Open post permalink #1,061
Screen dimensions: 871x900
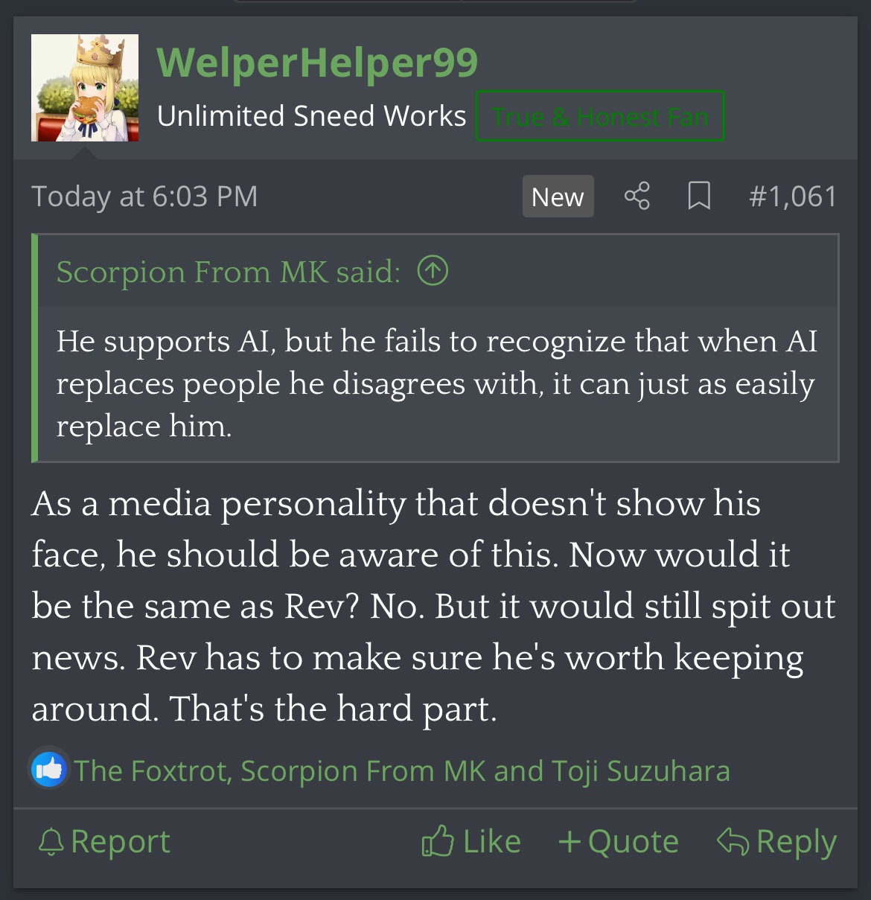pos(793,197)
